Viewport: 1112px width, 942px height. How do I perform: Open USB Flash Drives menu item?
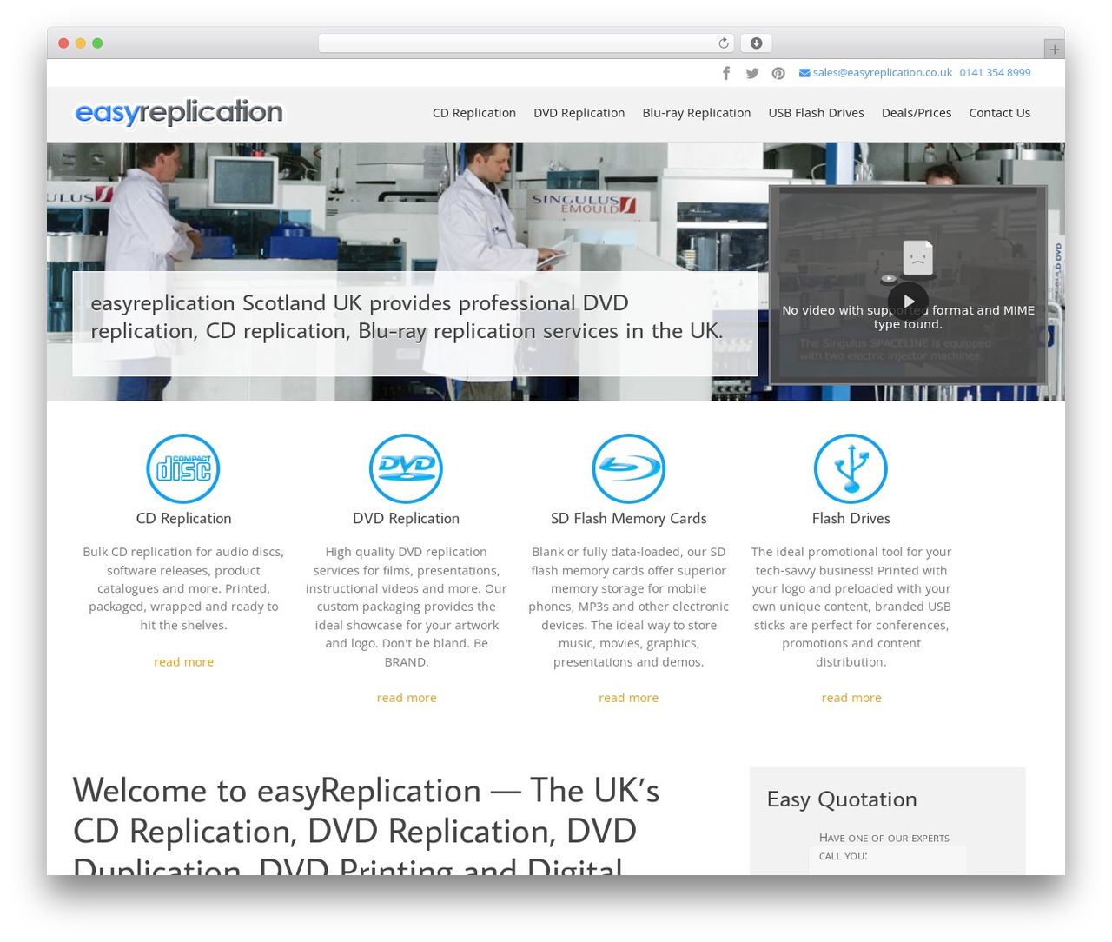coord(816,113)
